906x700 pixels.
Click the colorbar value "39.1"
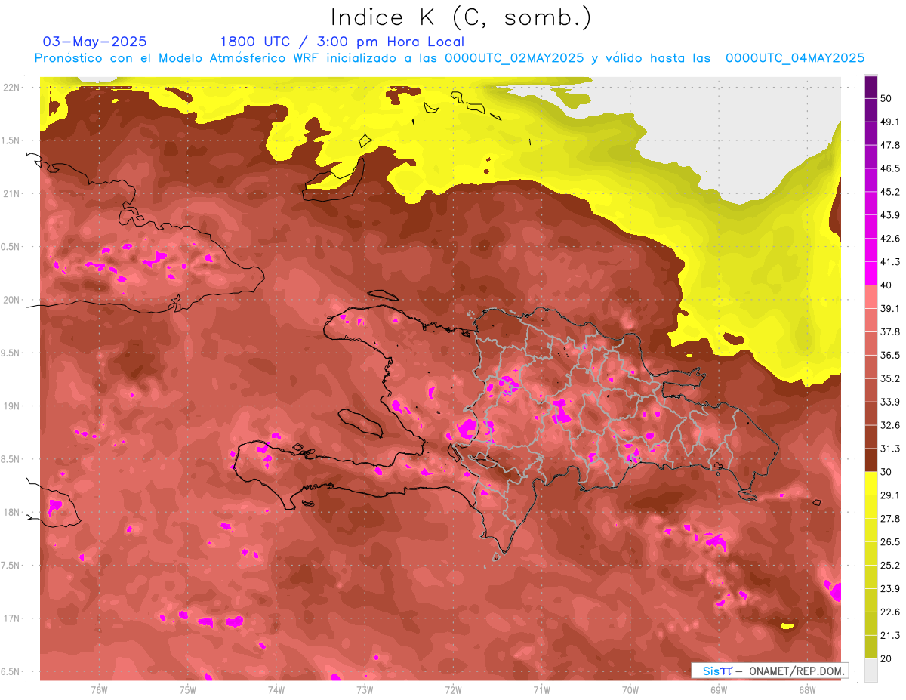click(889, 308)
